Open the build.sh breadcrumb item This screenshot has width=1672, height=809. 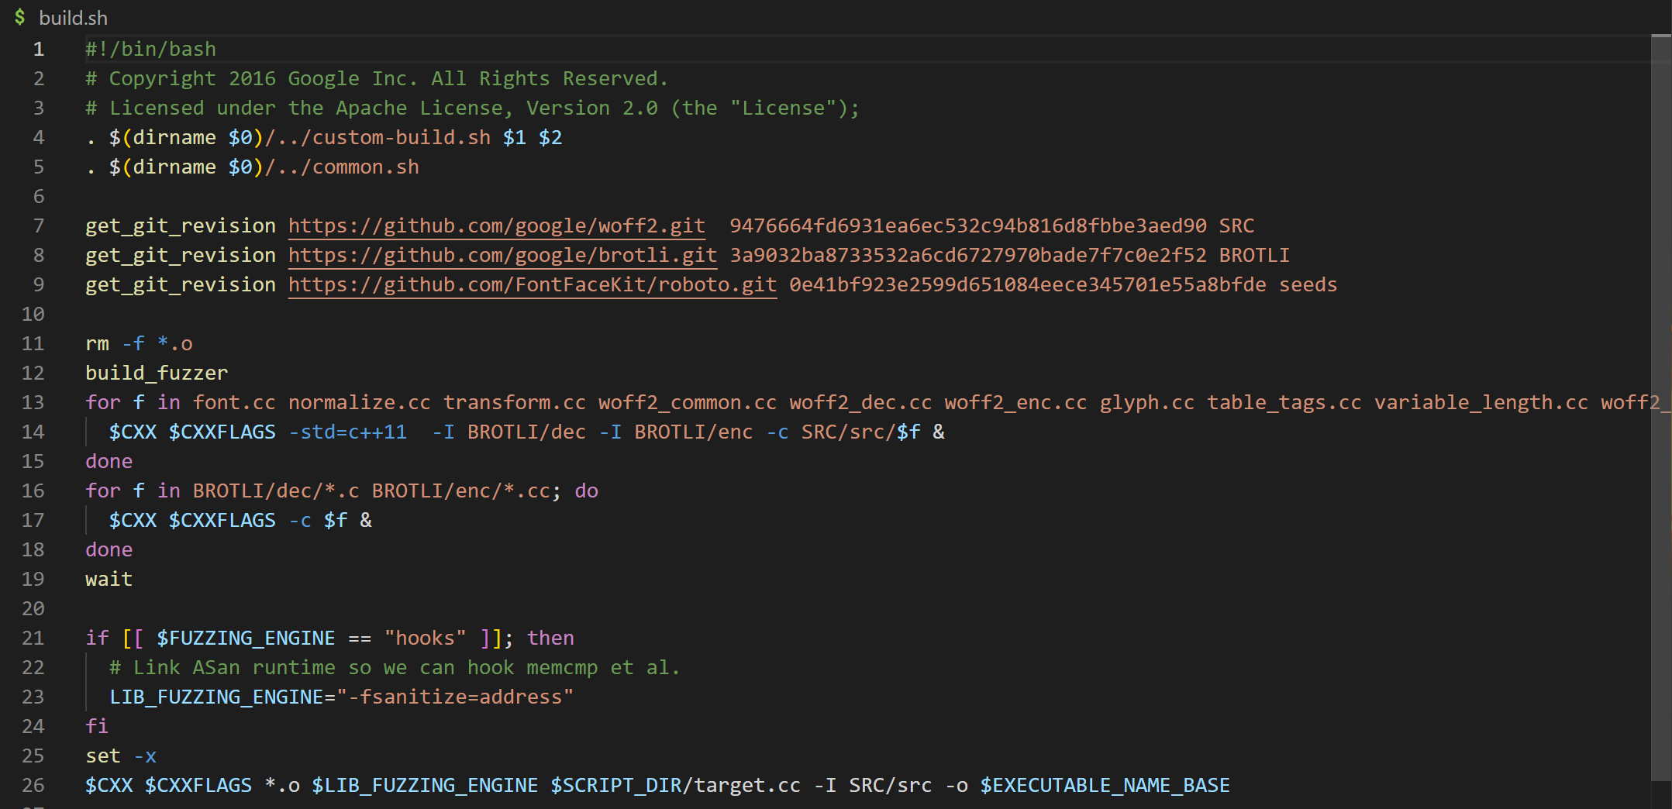point(73,18)
